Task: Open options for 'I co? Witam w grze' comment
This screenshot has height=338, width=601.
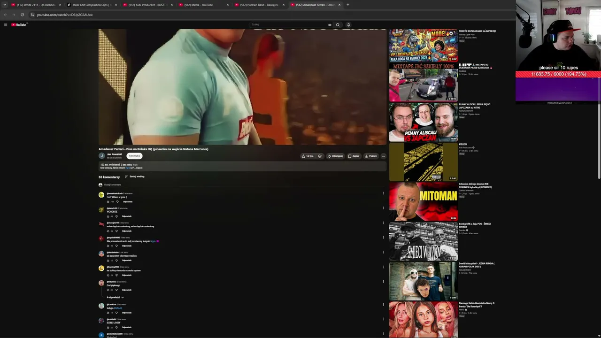Action: 383,193
